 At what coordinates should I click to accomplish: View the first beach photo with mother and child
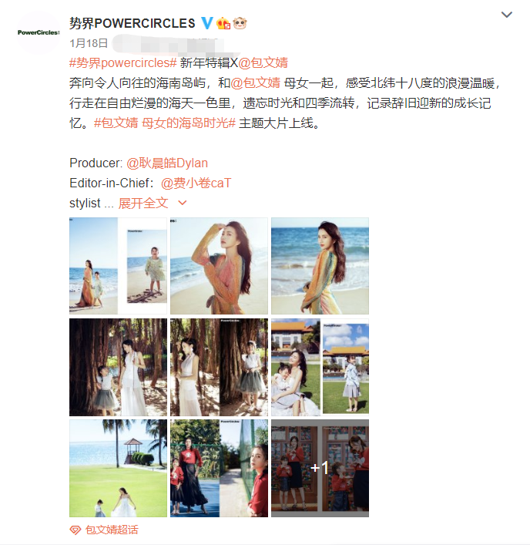pos(118,266)
